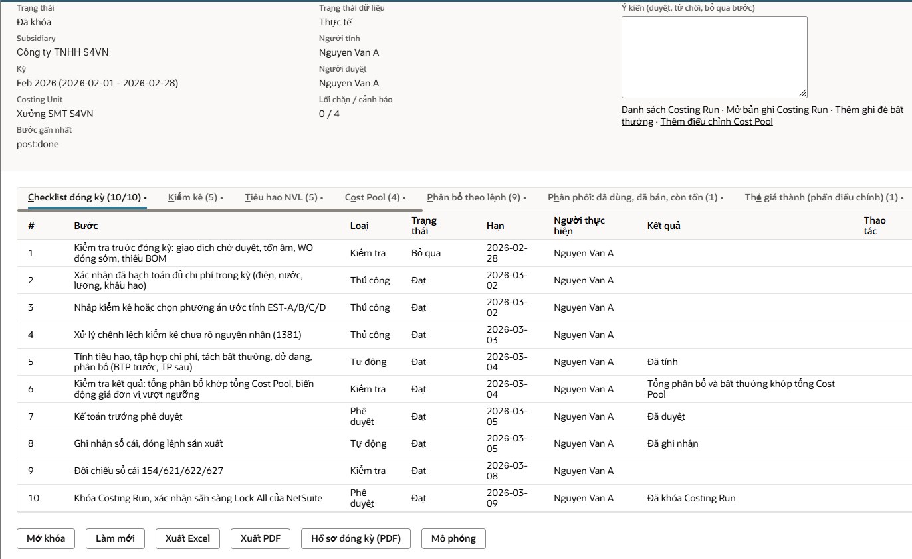Click the Loại column header
This screenshot has width=912, height=559.
point(360,226)
